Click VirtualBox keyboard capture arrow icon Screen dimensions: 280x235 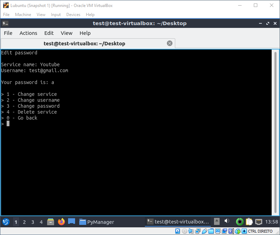244,231
